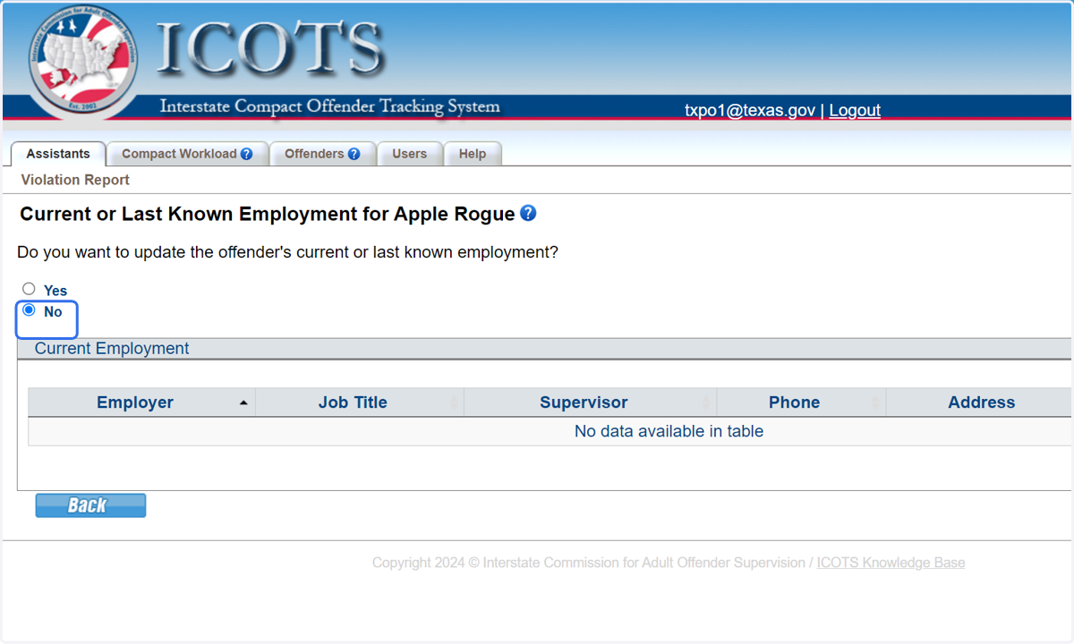Sort table by Supervisor column
The image size is (1074, 644).
pos(591,402)
